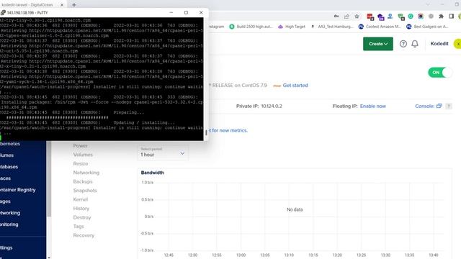
Task: Open Spaces in the blue sidebar
Action: click(x=5, y=178)
